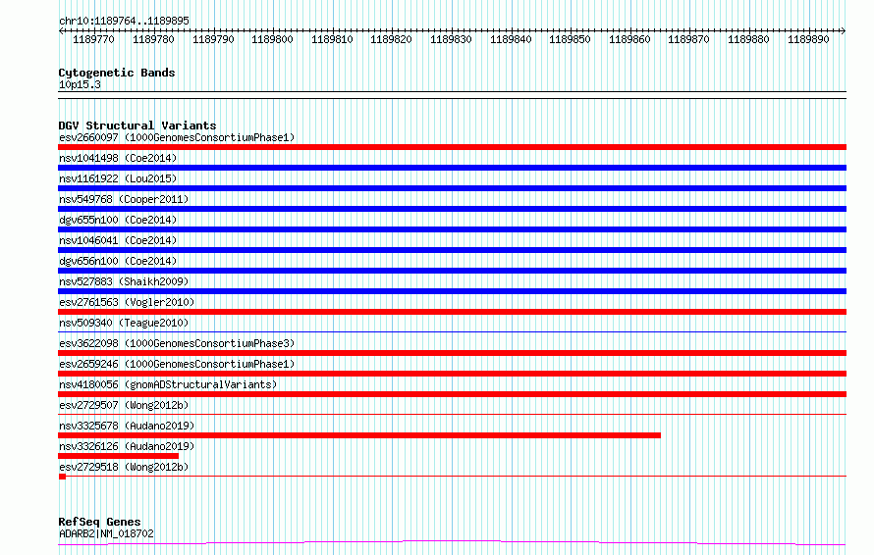
Task: Click ruler position 1189770
Action: (93, 39)
